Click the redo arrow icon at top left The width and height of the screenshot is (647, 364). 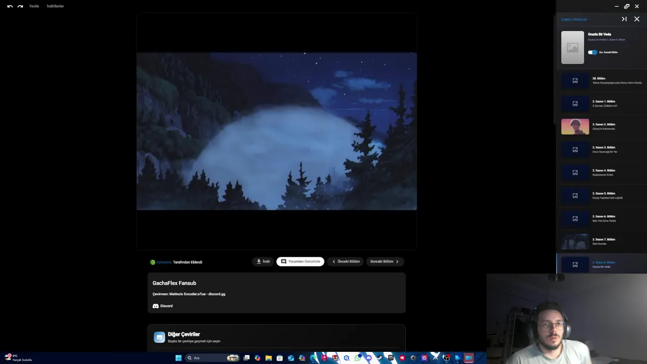click(20, 6)
